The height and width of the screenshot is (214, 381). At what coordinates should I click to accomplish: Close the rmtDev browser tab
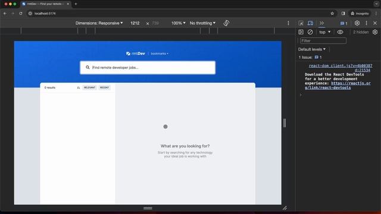coord(68,4)
